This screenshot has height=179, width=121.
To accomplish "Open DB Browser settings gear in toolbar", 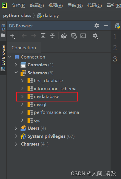I will [96, 36].
